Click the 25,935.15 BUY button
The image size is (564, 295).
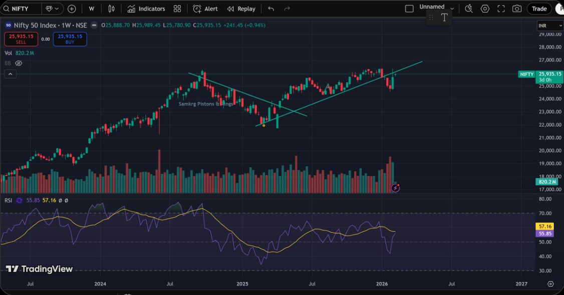(x=70, y=39)
